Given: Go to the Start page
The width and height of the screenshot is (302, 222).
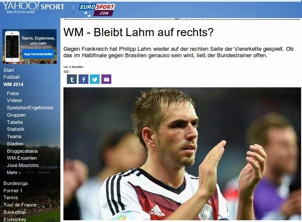Looking at the screenshot, I should (9, 70).
